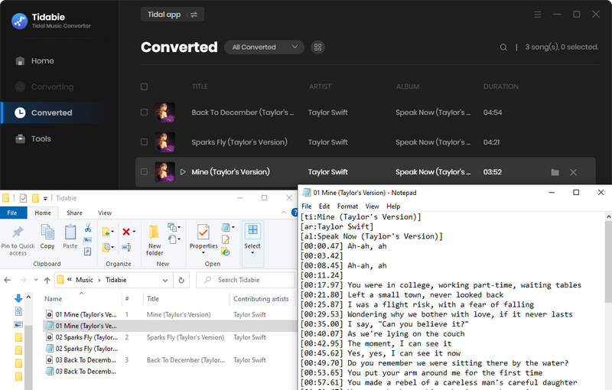Open the Notepad Help menu
The image size is (612, 390).
[393, 206]
